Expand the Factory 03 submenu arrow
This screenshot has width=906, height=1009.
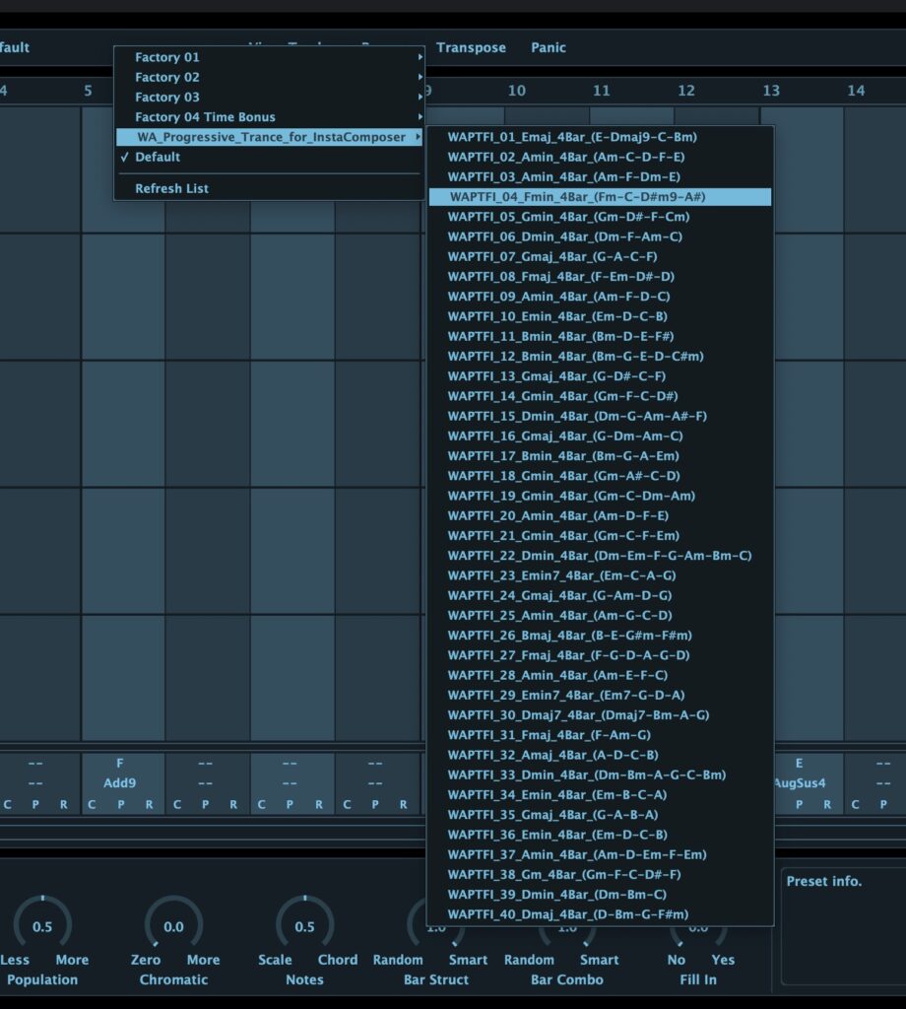pyautogui.click(x=420, y=97)
